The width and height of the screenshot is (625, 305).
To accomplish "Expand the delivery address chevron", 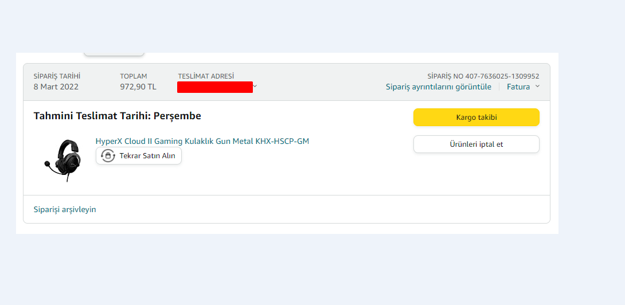I will click(x=256, y=86).
